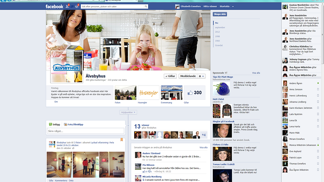The height and width of the screenshot is (182, 324).
Task: Click the +4 more friends tile
Action: pos(204,135)
